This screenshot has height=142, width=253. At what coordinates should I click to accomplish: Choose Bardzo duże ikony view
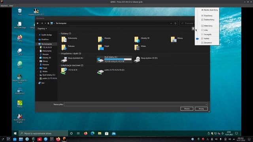[209, 10]
